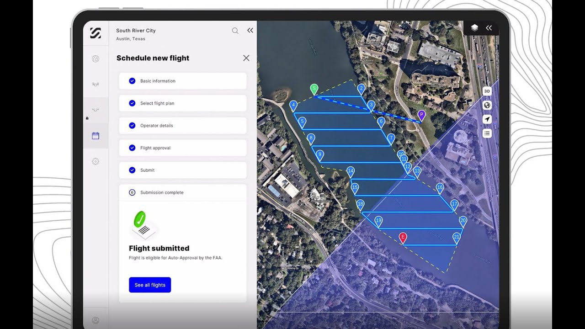This screenshot has height=329, width=585.
Task: Open the calendar scheduling icon
Action: click(x=96, y=136)
